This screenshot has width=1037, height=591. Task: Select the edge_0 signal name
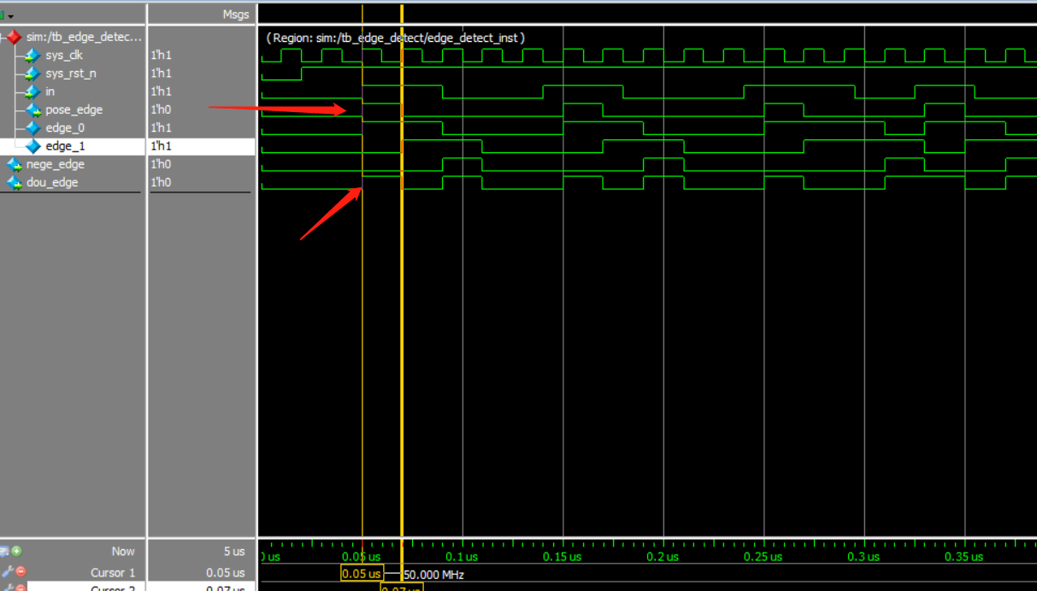click(x=65, y=127)
